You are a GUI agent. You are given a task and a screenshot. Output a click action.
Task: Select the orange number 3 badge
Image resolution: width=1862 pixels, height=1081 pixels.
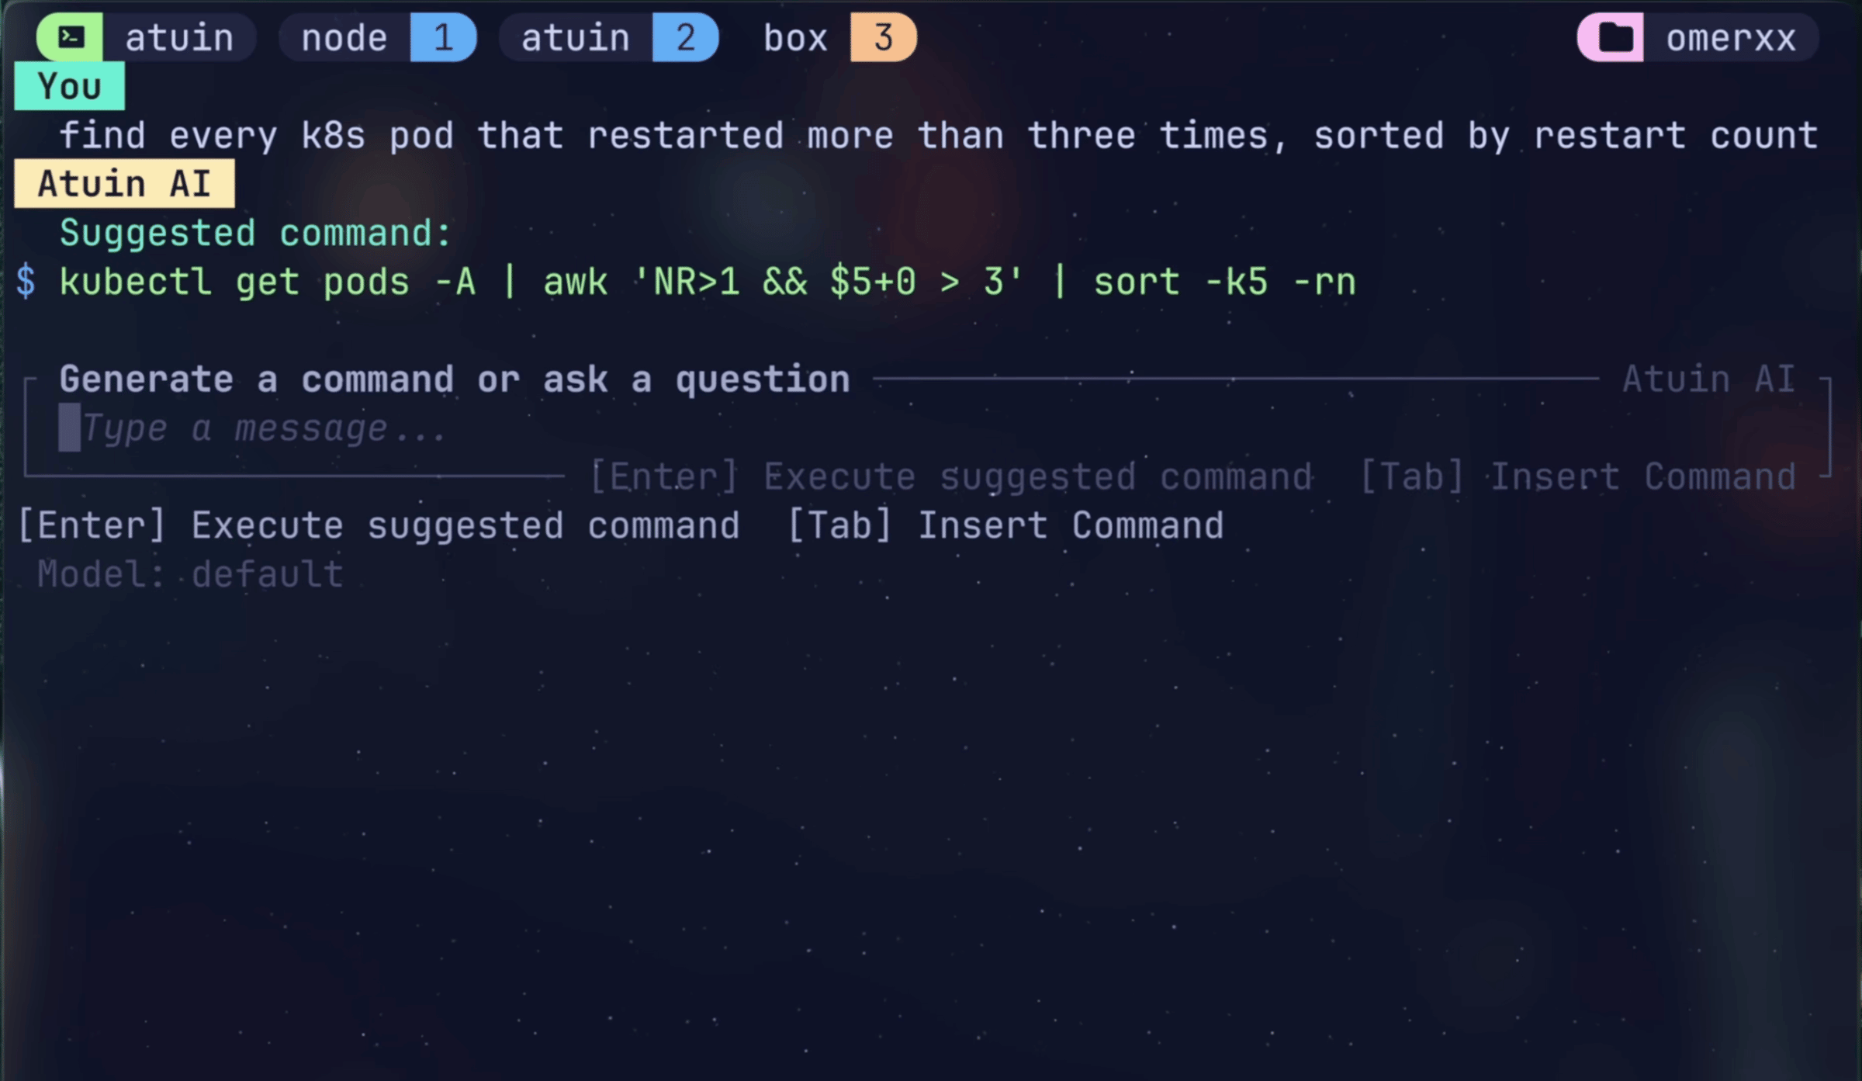[x=884, y=37]
